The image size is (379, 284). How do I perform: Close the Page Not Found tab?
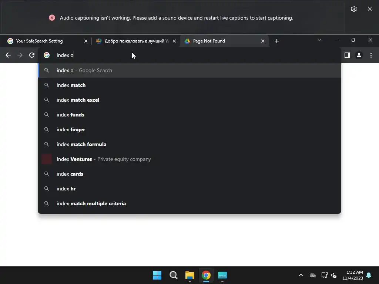(263, 41)
